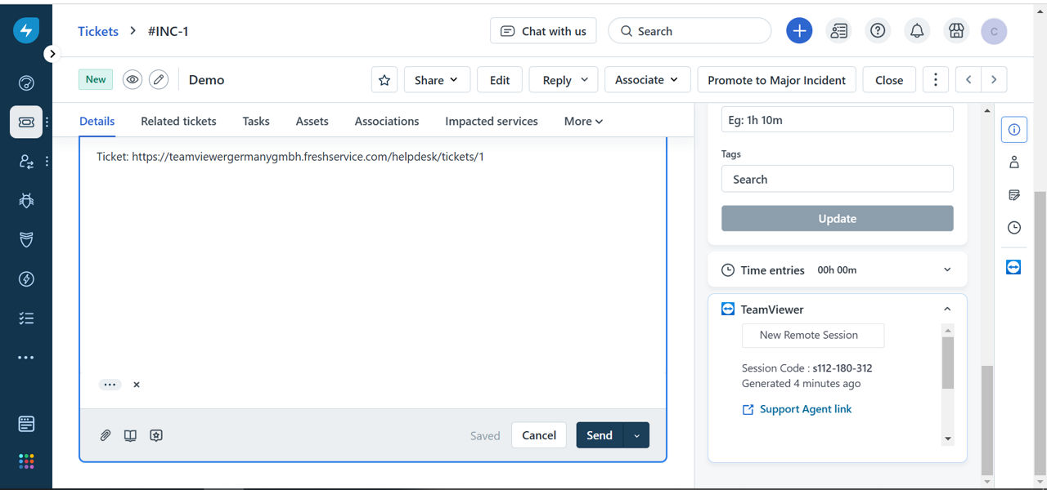Click the activities clock icon in right rail
The image size is (1047, 490).
[1014, 228]
